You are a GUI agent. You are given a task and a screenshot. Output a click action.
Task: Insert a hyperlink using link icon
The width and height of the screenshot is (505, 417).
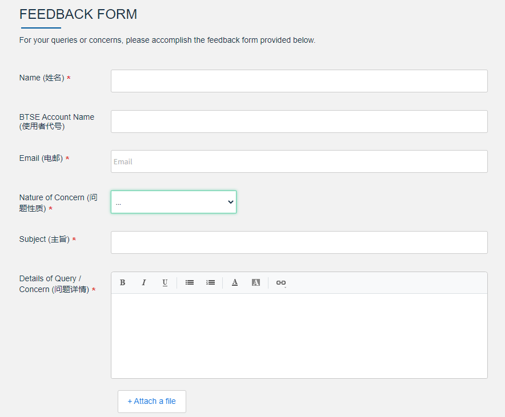click(x=280, y=282)
